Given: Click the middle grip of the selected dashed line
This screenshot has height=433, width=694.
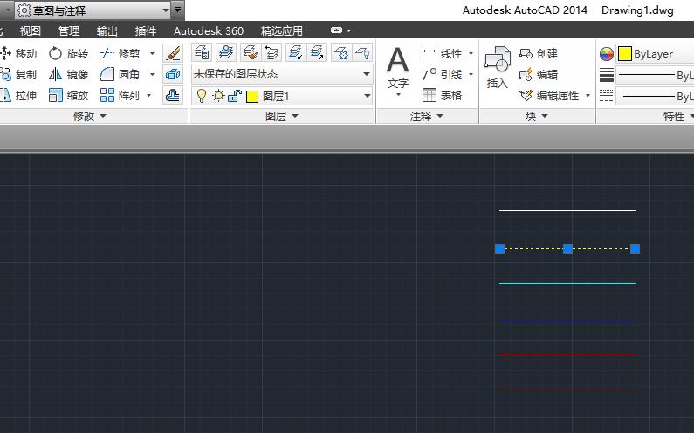Looking at the screenshot, I should click(x=567, y=248).
